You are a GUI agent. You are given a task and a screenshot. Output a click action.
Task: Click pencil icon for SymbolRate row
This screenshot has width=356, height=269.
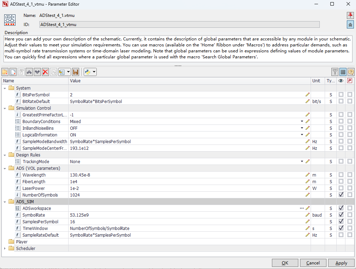coord(307,215)
